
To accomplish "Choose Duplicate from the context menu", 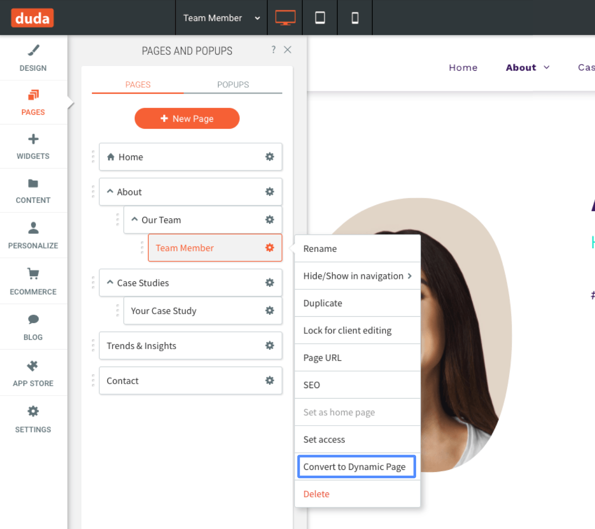I will tap(357, 303).
